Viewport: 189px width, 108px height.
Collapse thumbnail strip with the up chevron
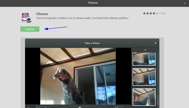coord(145,50)
